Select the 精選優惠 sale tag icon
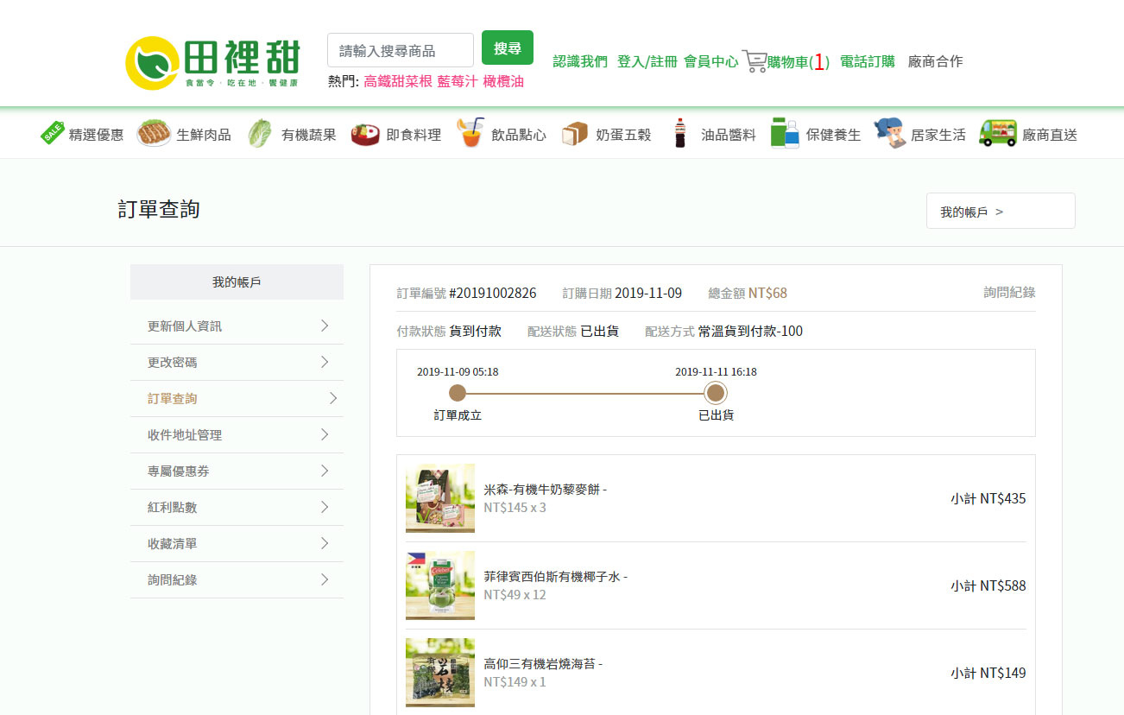Screen dimensions: 1124x715 (x=53, y=134)
